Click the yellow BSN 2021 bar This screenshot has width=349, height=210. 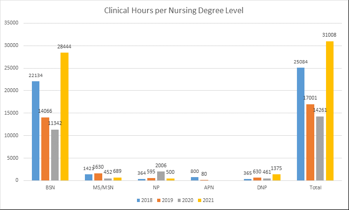pos(63,117)
